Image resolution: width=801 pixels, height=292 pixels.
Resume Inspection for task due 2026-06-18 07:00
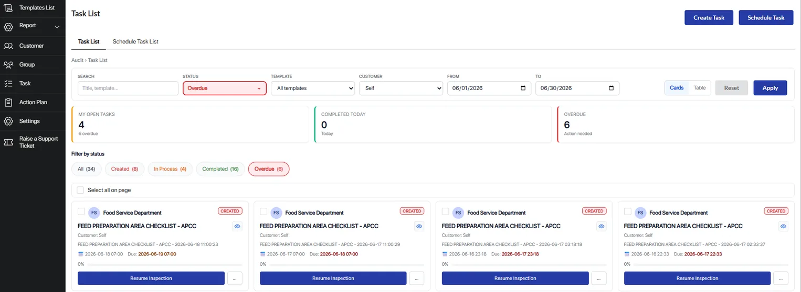pyautogui.click(x=333, y=278)
